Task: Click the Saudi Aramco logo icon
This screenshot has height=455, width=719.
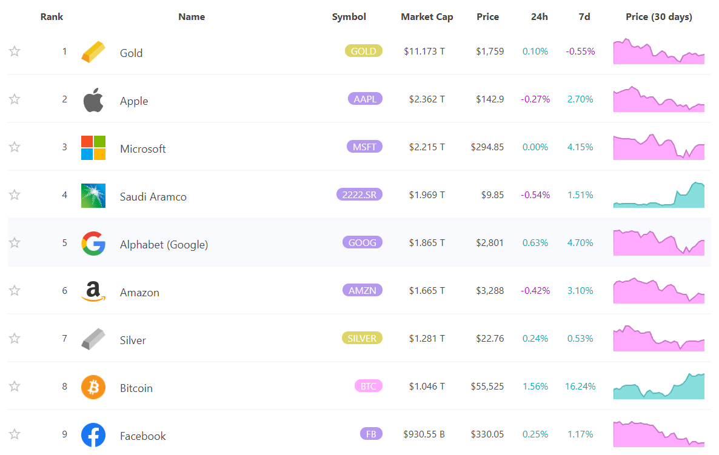Action: coord(93,196)
